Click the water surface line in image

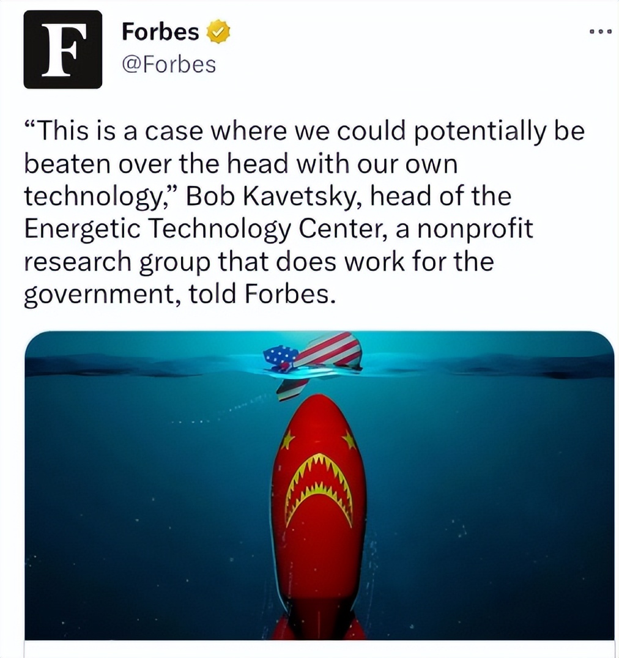319,369
